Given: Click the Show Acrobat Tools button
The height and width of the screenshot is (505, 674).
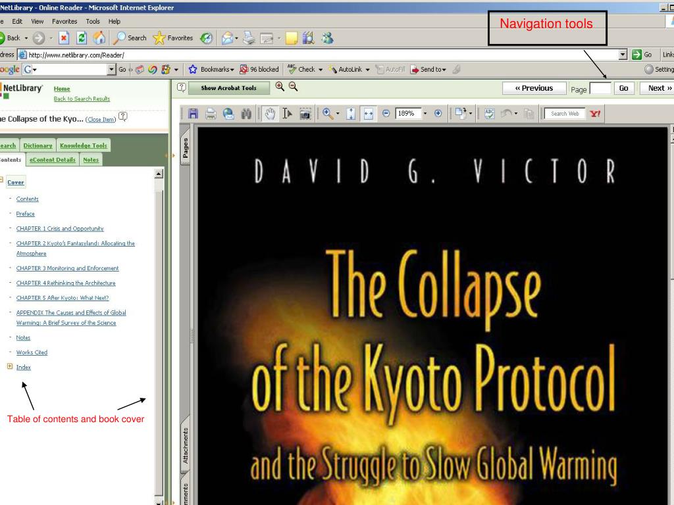Looking at the screenshot, I should click(228, 87).
